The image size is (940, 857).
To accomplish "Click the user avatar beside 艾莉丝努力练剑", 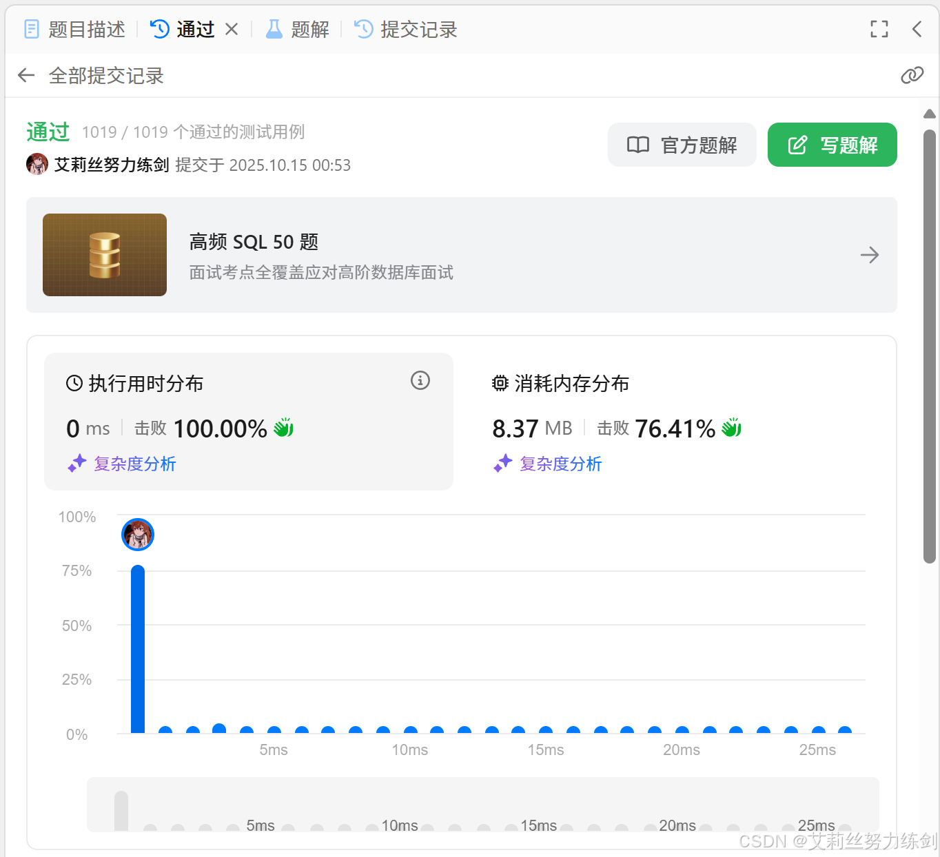I will coord(37,164).
